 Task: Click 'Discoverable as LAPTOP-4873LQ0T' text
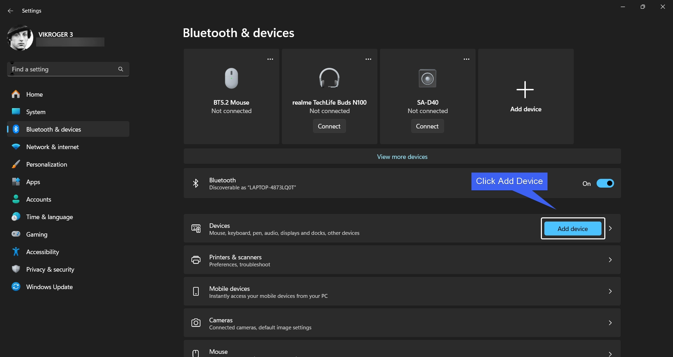(x=252, y=188)
